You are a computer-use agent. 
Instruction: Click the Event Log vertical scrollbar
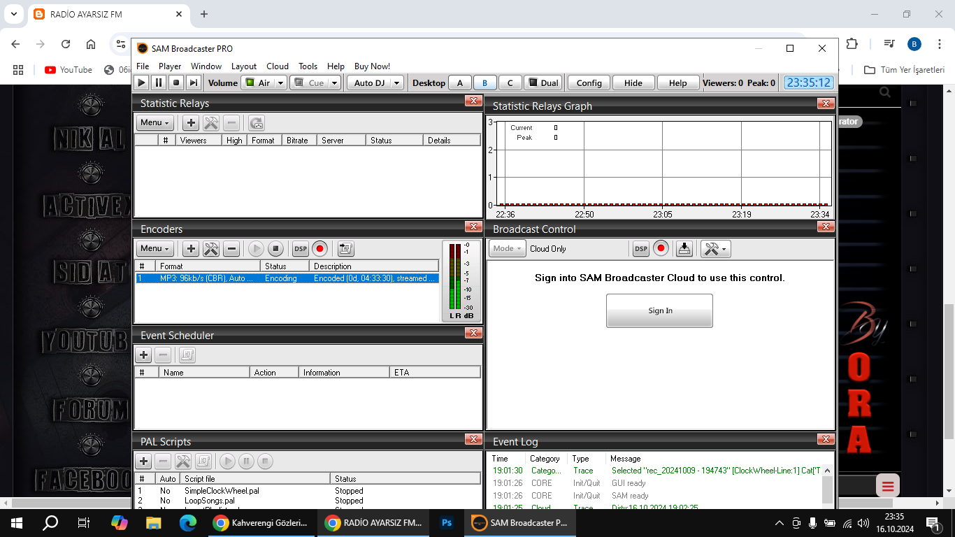tap(828, 485)
